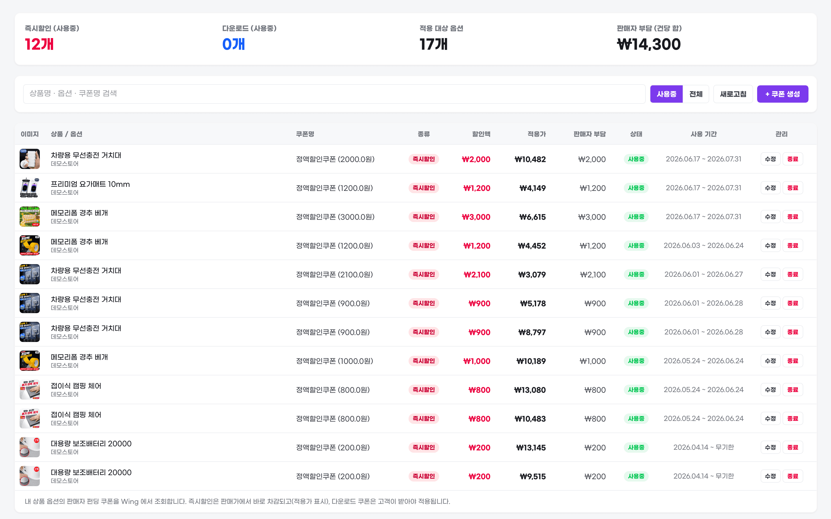Click 수정 for the 2000.0원 coupon row
The width and height of the screenshot is (831, 519).
point(770,159)
